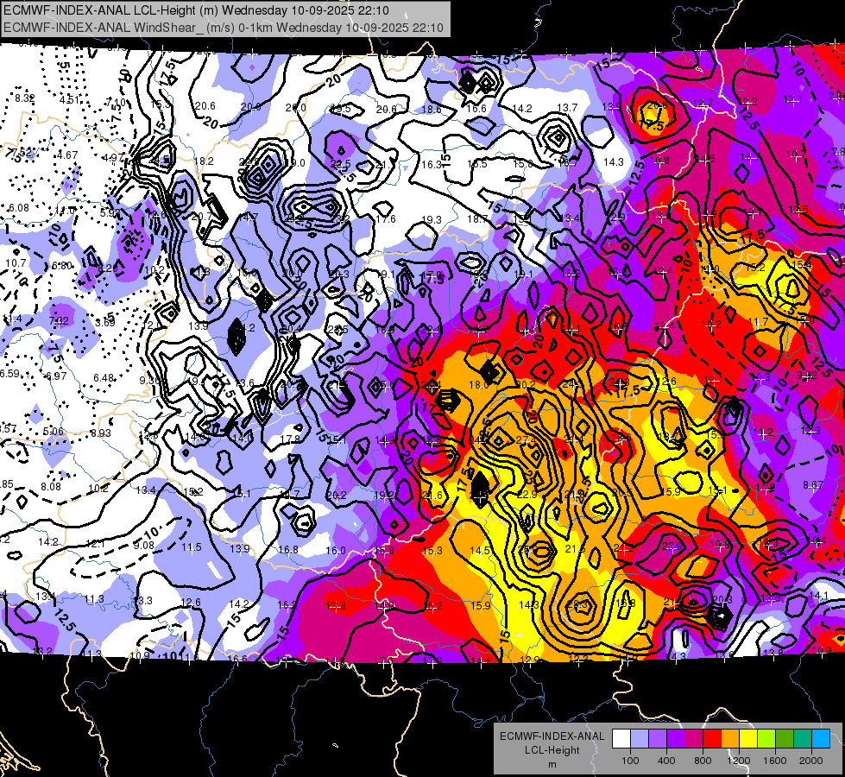
Task: Click the 9.08 wind shear value
Action: click(x=144, y=545)
